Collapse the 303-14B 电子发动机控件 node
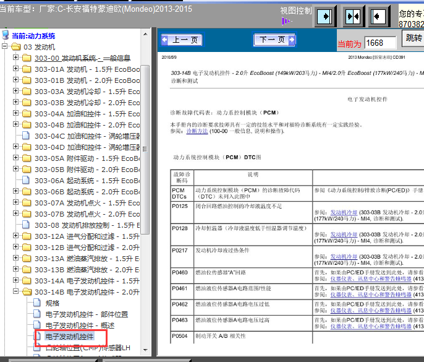This screenshot has height=362, width=424. (x=15, y=291)
